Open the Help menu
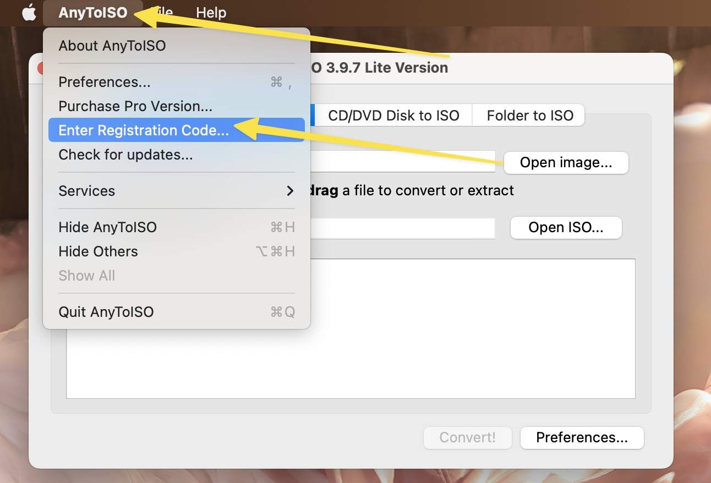This screenshot has width=711, height=483. (x=211, y=12)
